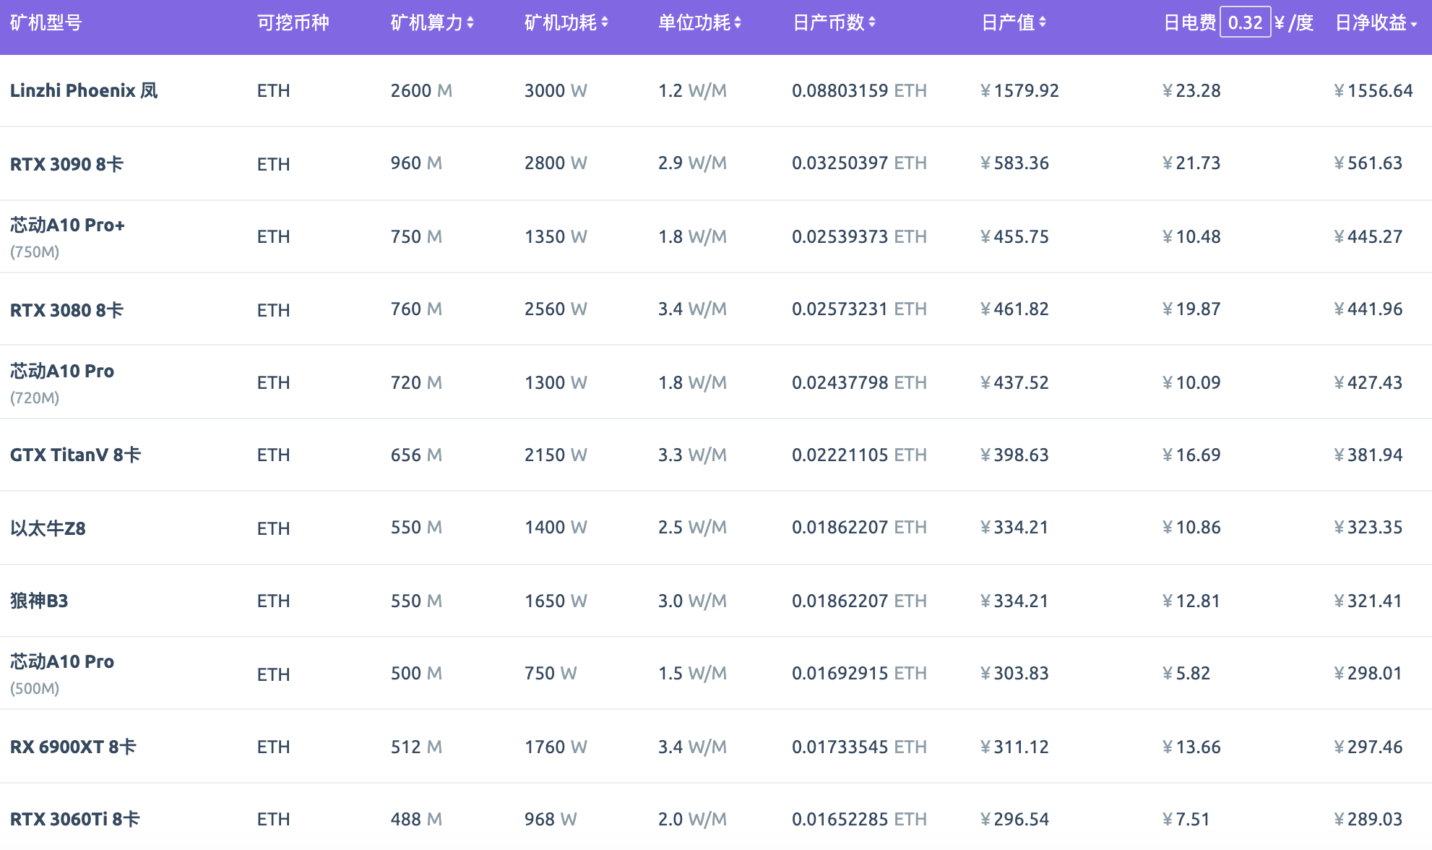Click power value 3000 W
Viewport: 1432px width, 850px height.
[556, 91]
